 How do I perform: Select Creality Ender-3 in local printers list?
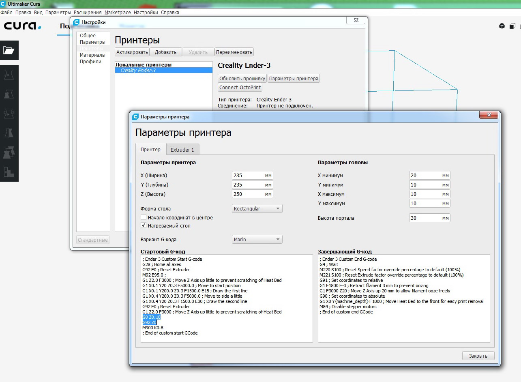pos(164,70)
